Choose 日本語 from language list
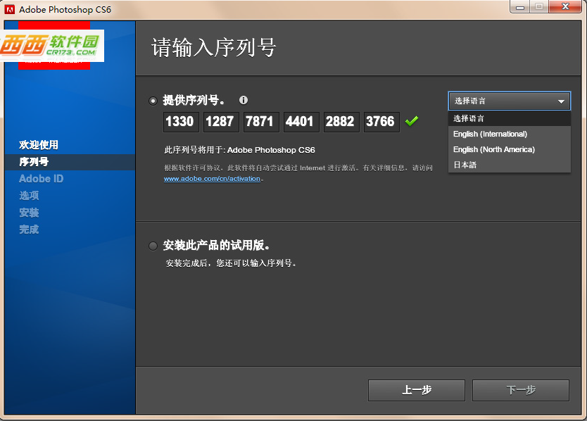The width and height of the screenshot is (587, 421). click(510, 165)
